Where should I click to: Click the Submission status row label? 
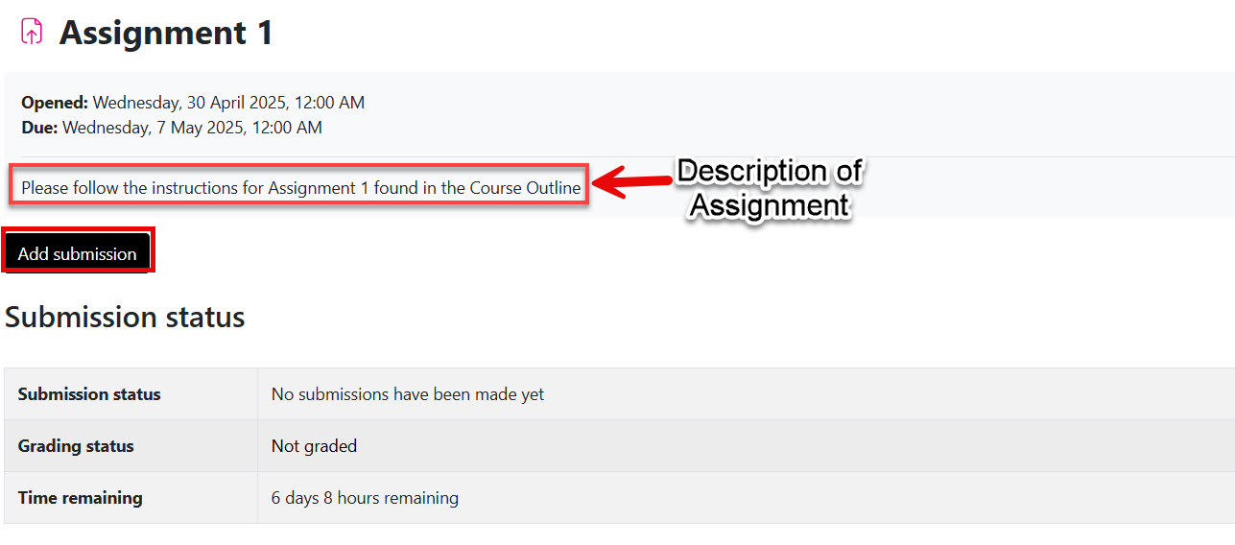tap(89, 394)
